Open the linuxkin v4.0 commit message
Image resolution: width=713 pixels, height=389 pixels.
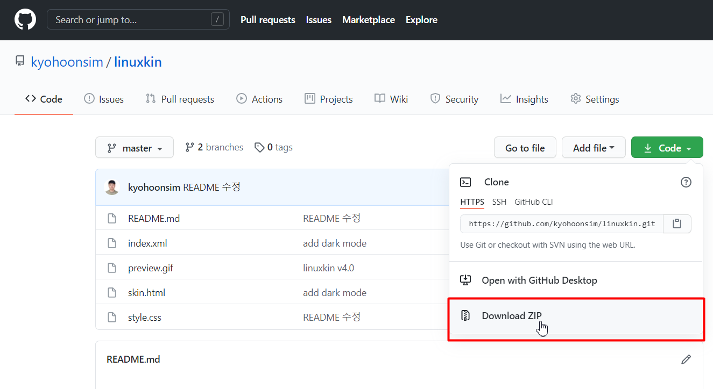pyautogui.click(x=328, y=268)
